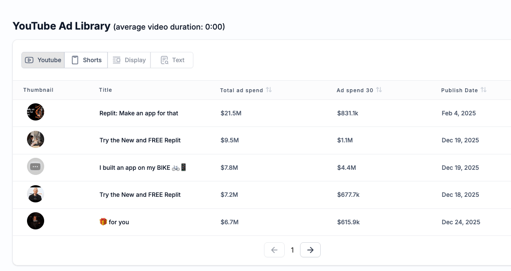Click 'I built an app on my BIKE' title

click(143, 168)
